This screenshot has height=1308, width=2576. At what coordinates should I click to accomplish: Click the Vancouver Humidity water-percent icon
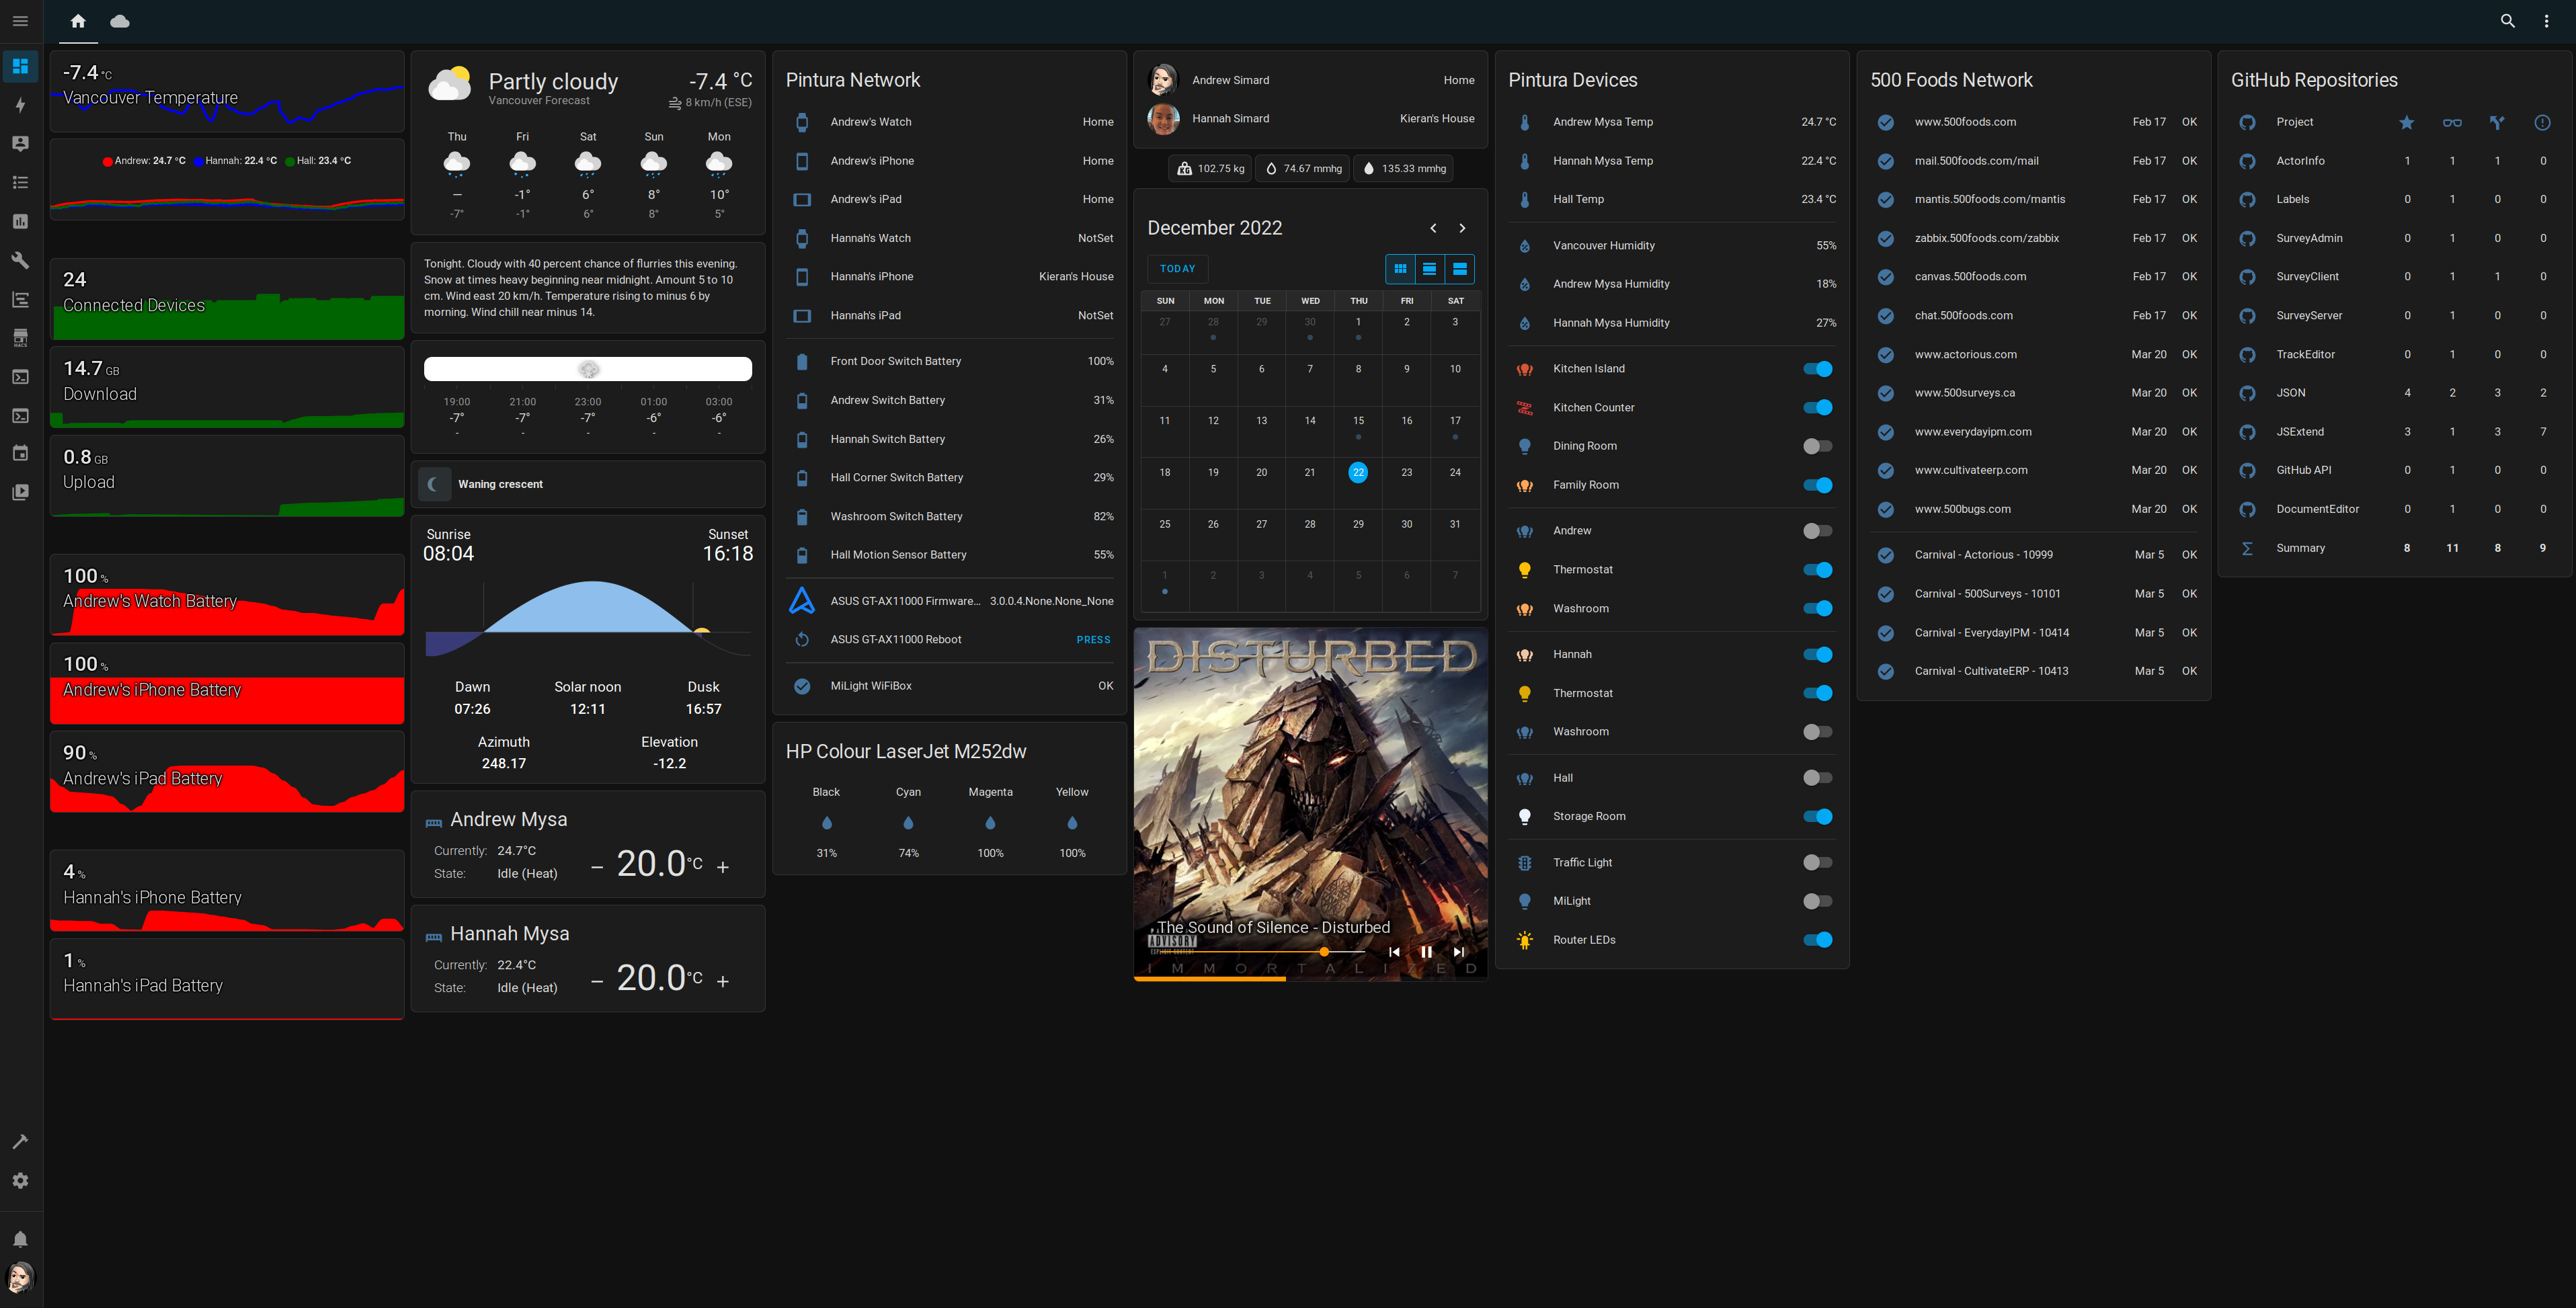click(x=1524, y=246)
